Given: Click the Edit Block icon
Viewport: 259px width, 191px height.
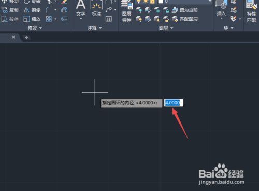Looking at the screenshot, I should pos(234,10).
